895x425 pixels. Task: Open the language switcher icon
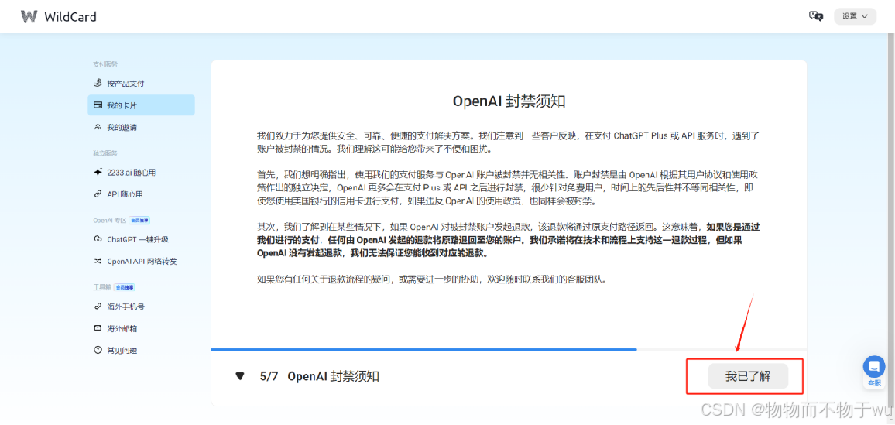pyautogui.click(x=816, y=16)
